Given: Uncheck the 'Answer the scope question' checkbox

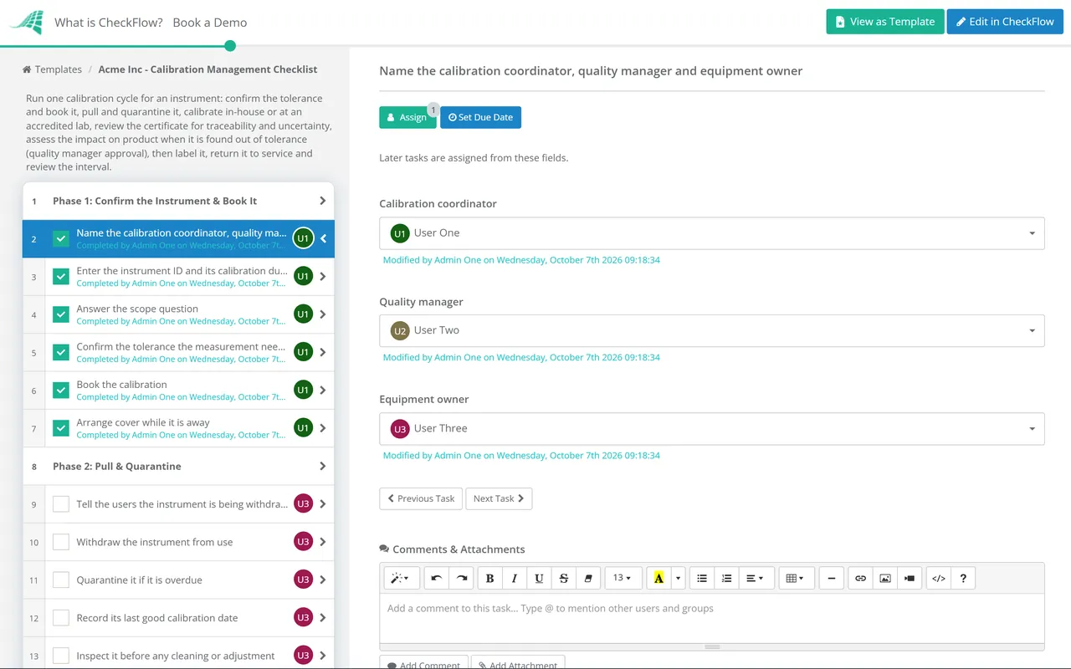Looking at the screenshot, I should pyautogui.click(x=61, y=314).
